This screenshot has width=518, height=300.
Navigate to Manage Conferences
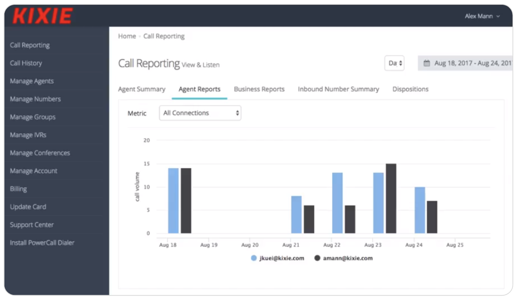(x=40, y=153)
